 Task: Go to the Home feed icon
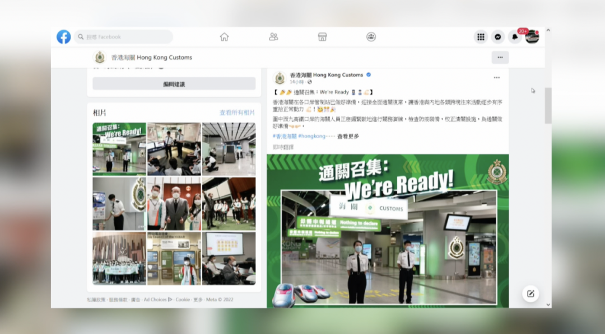(224, 37)
